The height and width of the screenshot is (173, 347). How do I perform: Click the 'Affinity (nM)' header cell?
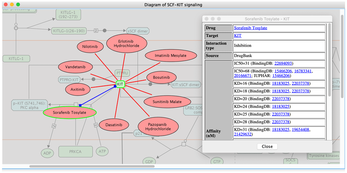218,100
